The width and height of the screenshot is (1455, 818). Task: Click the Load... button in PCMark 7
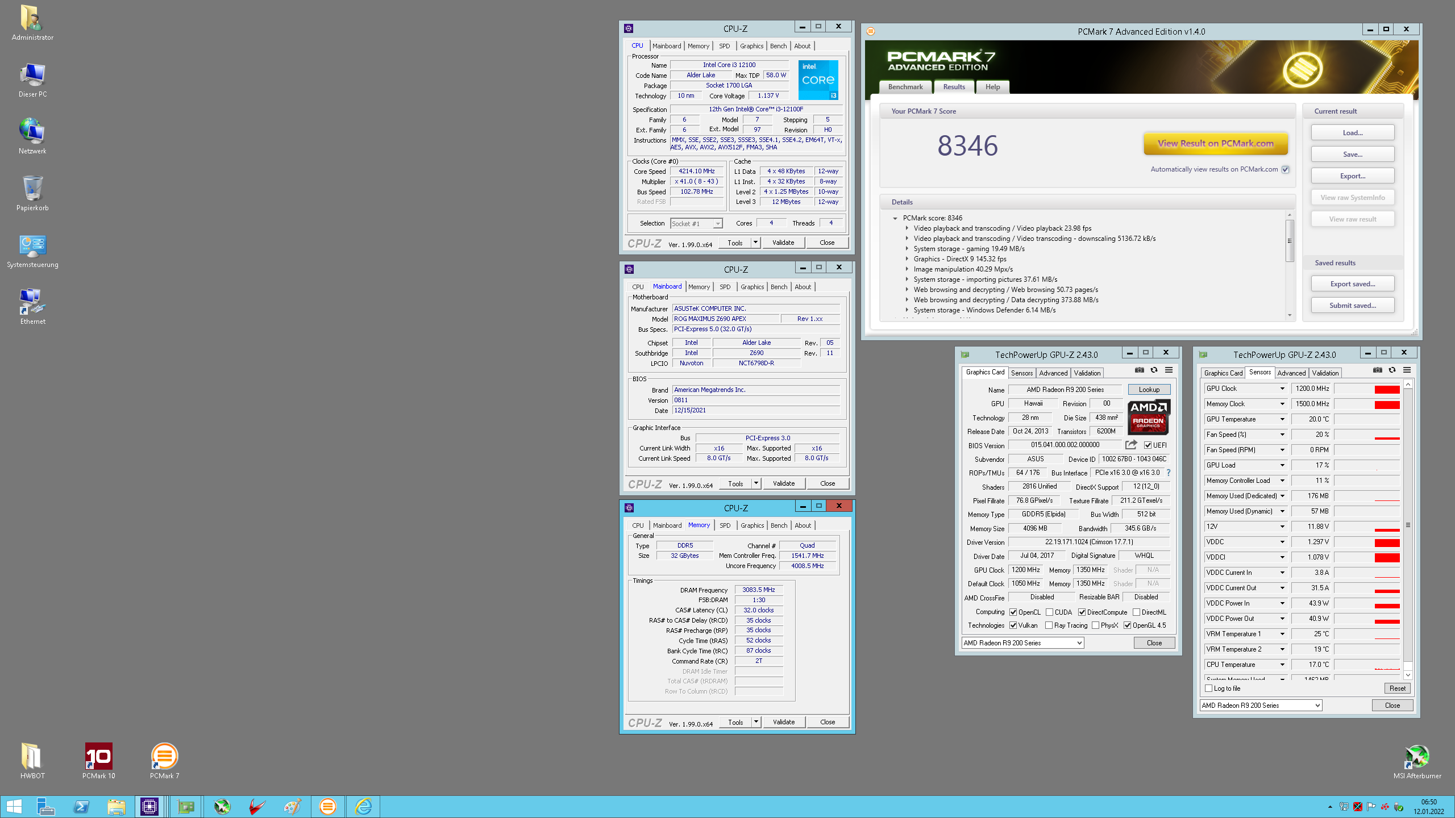[1353, 133]
